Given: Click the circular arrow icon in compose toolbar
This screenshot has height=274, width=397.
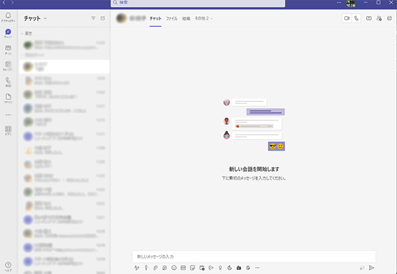Looking at the screenshot, I should pos(230,268).
